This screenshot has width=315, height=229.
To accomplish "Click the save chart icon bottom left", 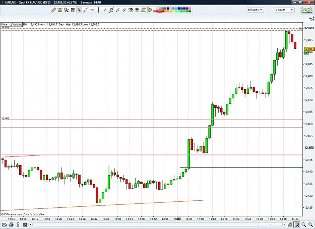I will [x=25, y=224].
